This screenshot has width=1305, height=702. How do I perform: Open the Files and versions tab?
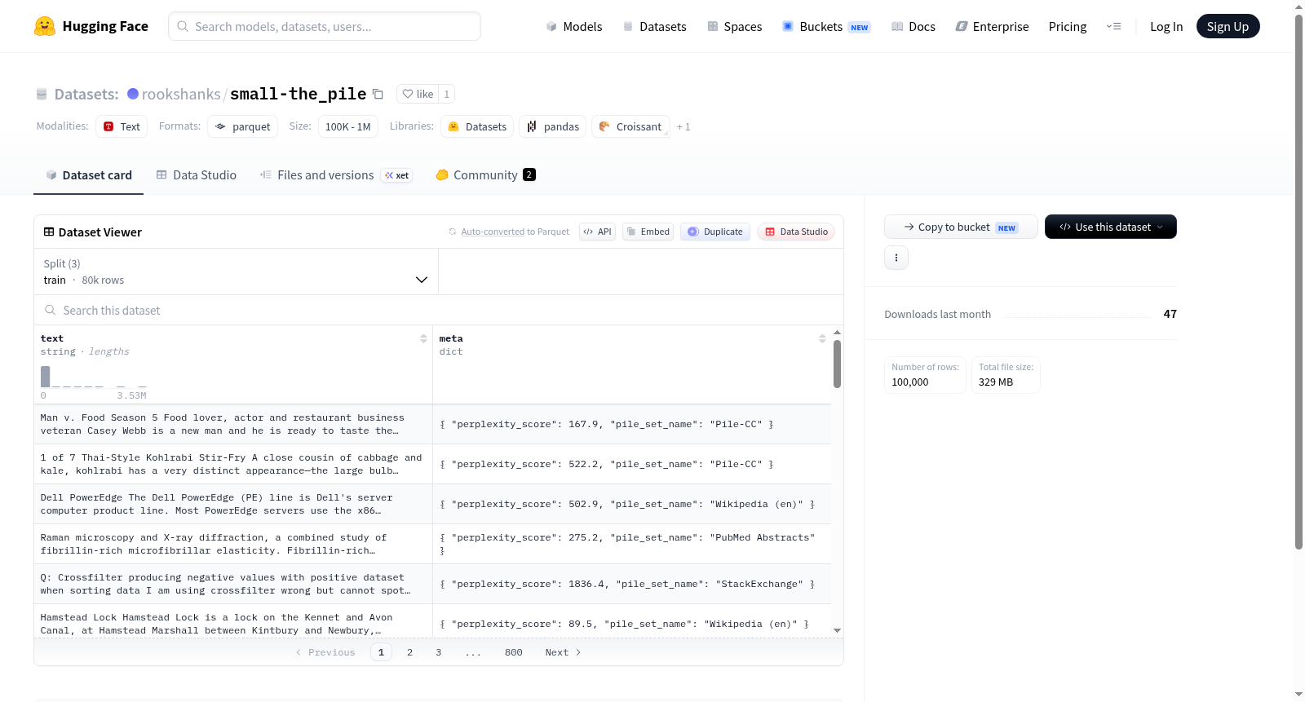coord(336,174)
